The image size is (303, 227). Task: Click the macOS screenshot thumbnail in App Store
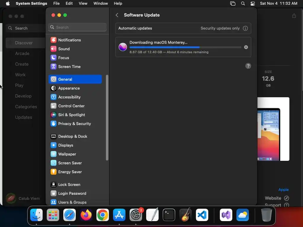click(x=273, y=129)
